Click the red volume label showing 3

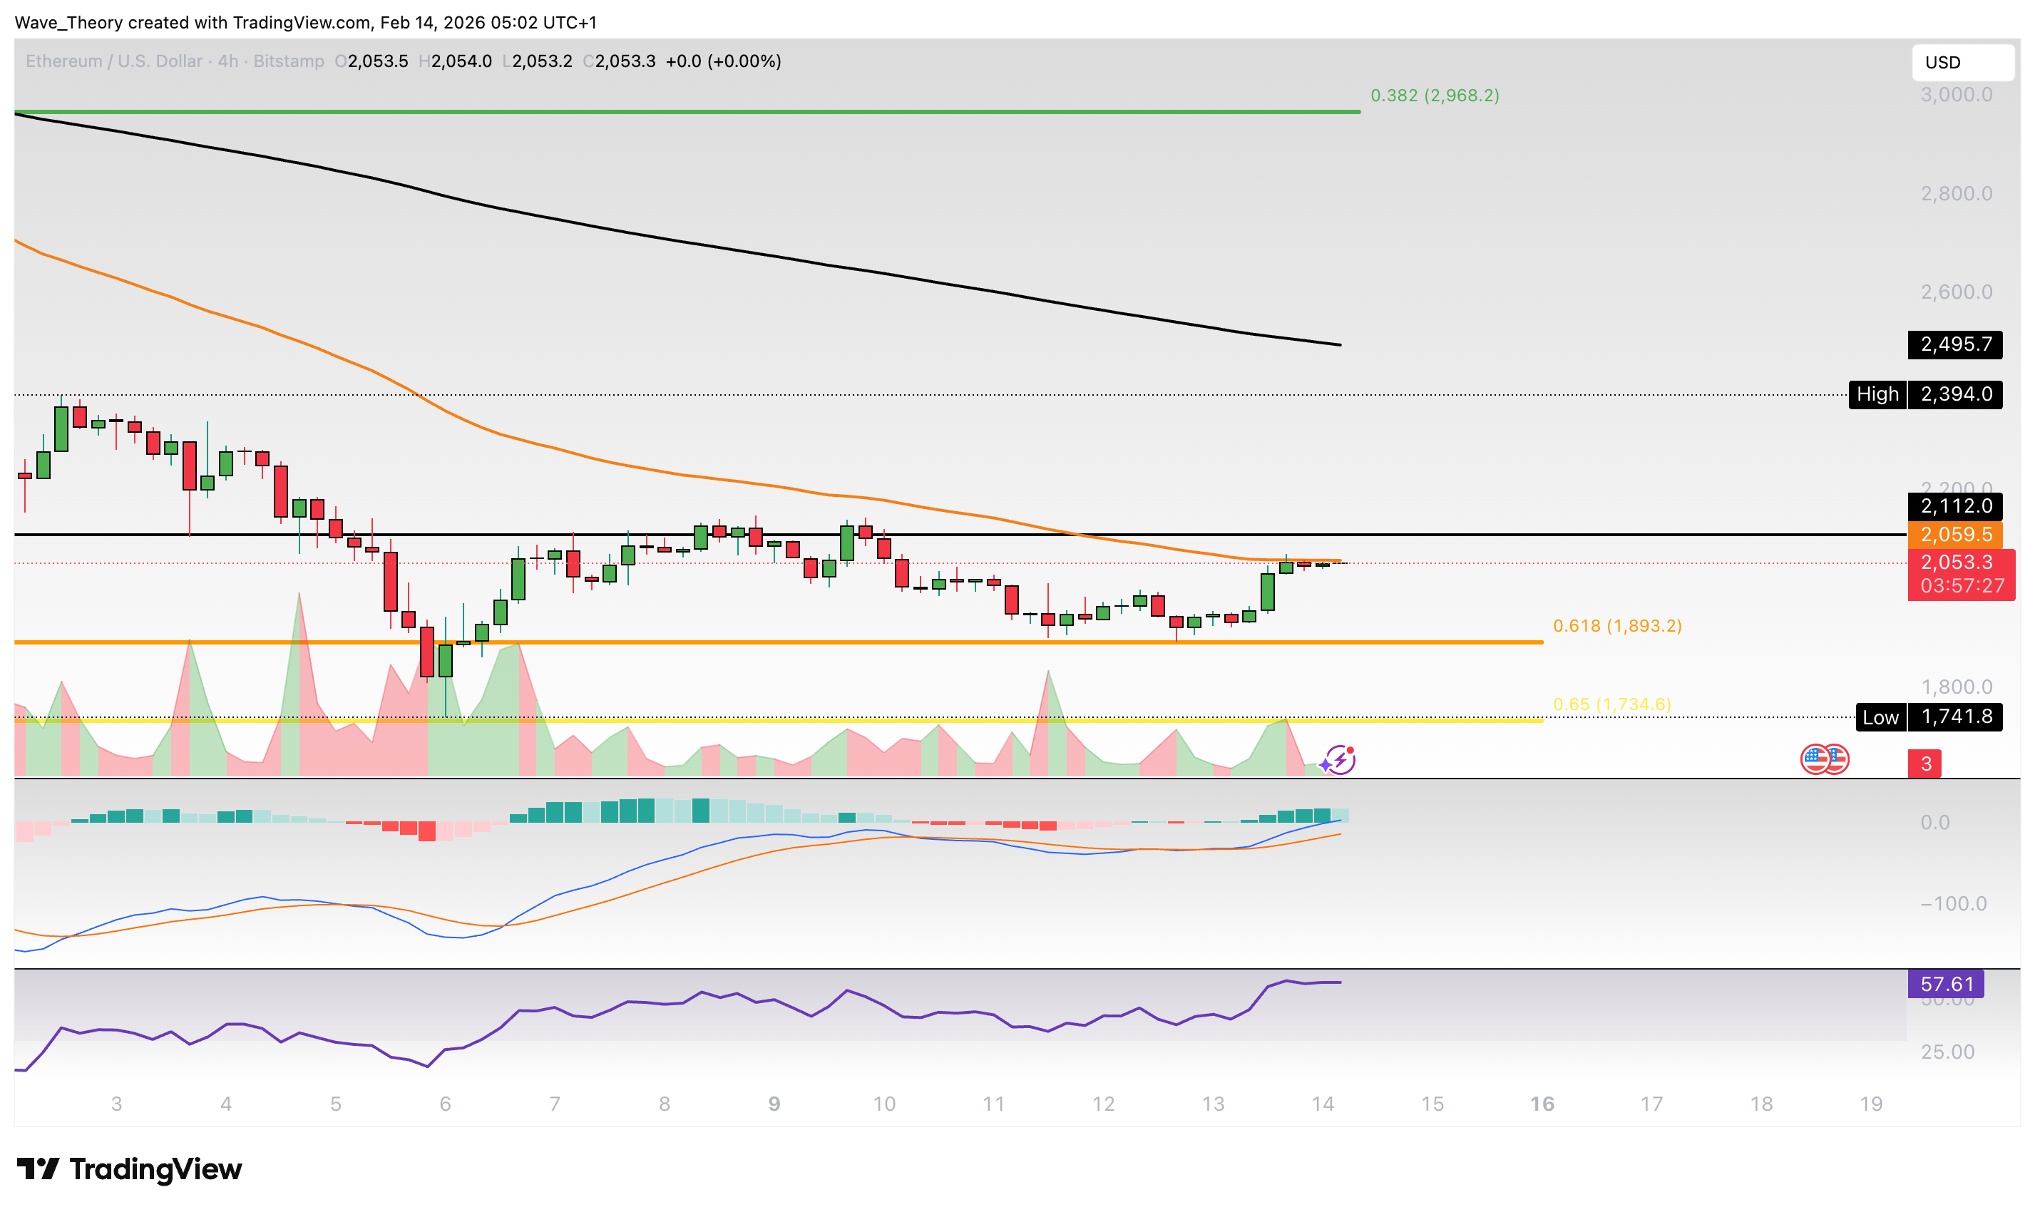(x=1924, y=764)
